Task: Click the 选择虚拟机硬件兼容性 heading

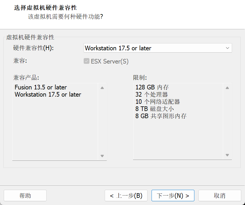Action: tap(45, 8)
